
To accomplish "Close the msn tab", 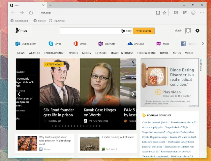I will [43, 5].
